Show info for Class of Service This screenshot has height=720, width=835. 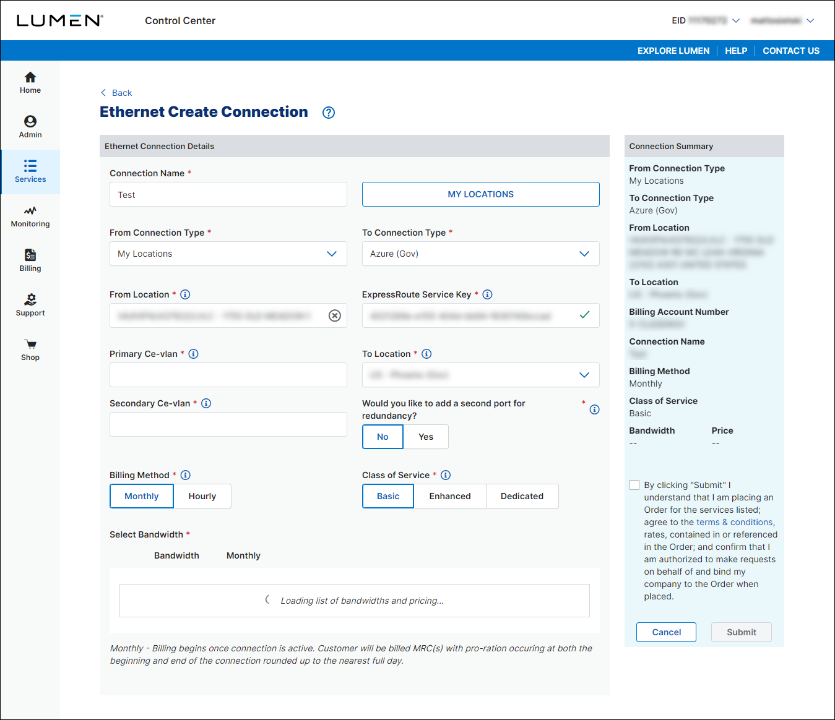(x=446, y=475)
